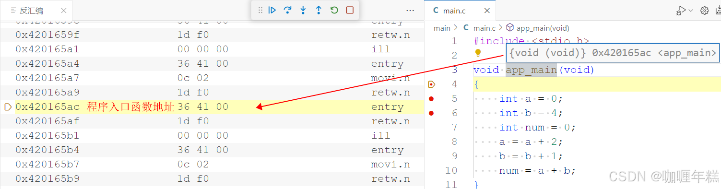Select disassembly row 0x420165a4
This screenshot has width=721, height=189.
[212, 64]
